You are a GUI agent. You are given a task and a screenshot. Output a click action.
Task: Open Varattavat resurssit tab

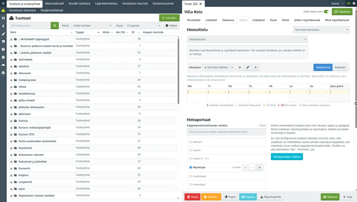(135, 4)
